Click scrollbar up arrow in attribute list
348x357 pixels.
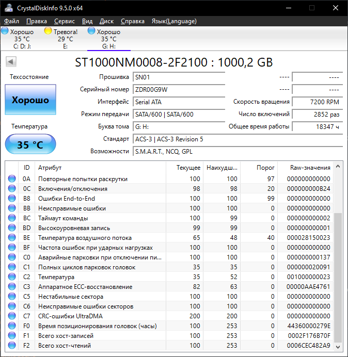tap(338, 167)
